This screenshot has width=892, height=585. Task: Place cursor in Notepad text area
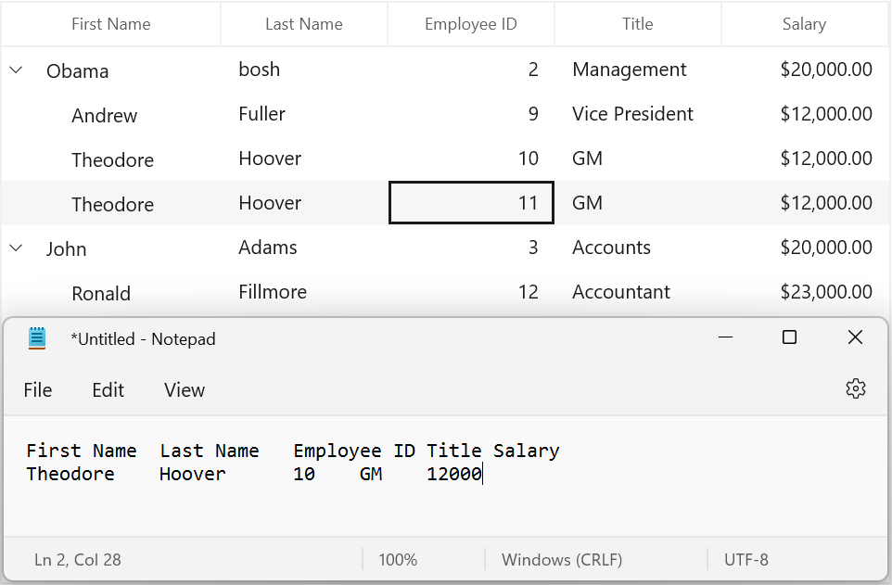445,476
